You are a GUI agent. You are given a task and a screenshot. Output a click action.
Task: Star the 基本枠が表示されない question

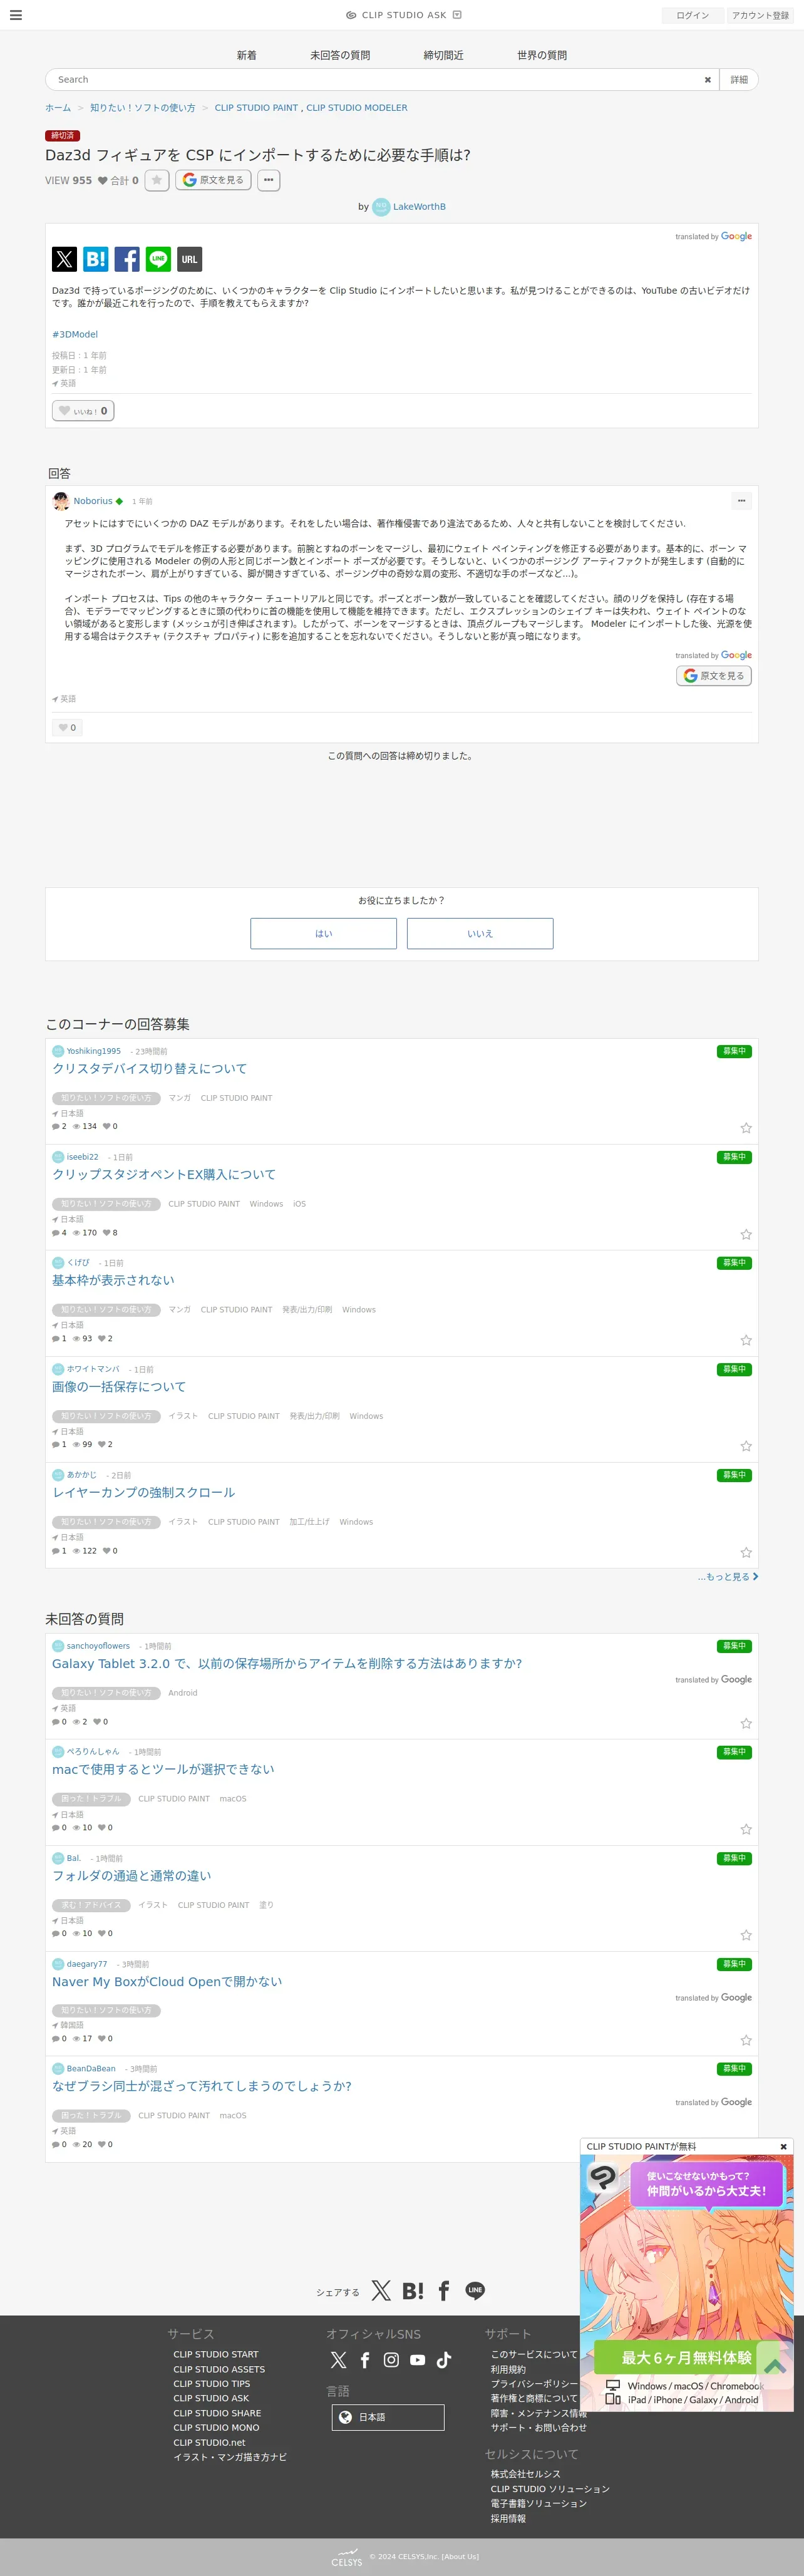pyautogui.click(x=746, y=1340)
